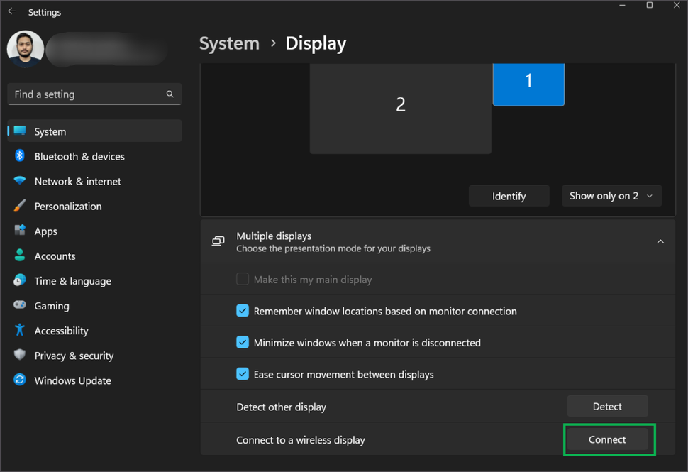Open Accounts using its people icon
Screen dimensions: 688x472
click(18, 256)
